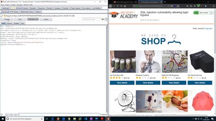Switch to the Params tab
The height and width of the screenshot is (121, 216).
coord(9,23)
